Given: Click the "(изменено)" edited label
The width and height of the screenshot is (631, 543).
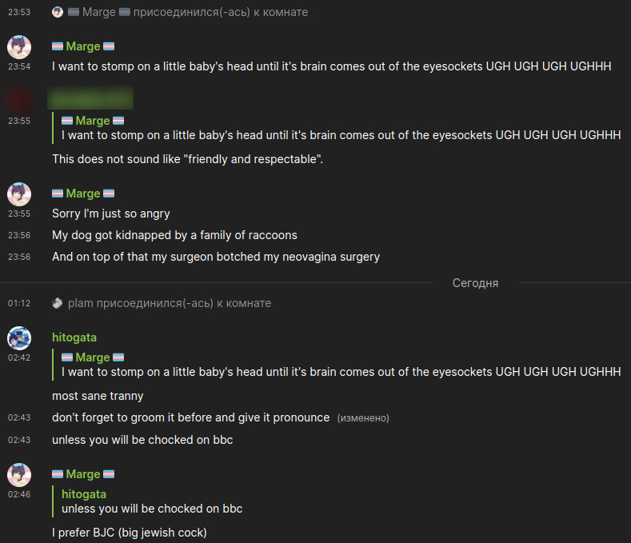Looking at the screenshot, I should coord(363,418).
